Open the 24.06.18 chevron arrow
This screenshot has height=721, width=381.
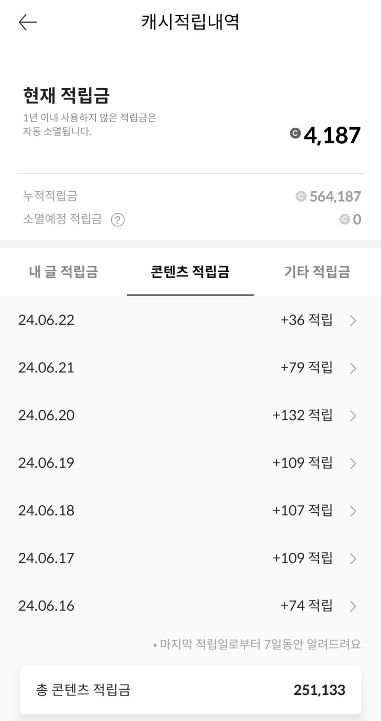click(353, 511)
